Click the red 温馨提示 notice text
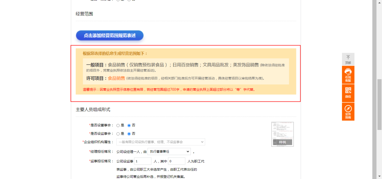Viewport: 382px width, 179px height. tap(169, 90)
